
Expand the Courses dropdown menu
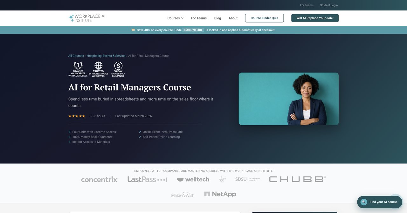coord(176,18)
